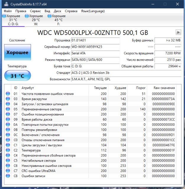Click status orb of attribute 04 row
Image resolution: width=185 pixels, height=189 pixels.
point(8,104)
